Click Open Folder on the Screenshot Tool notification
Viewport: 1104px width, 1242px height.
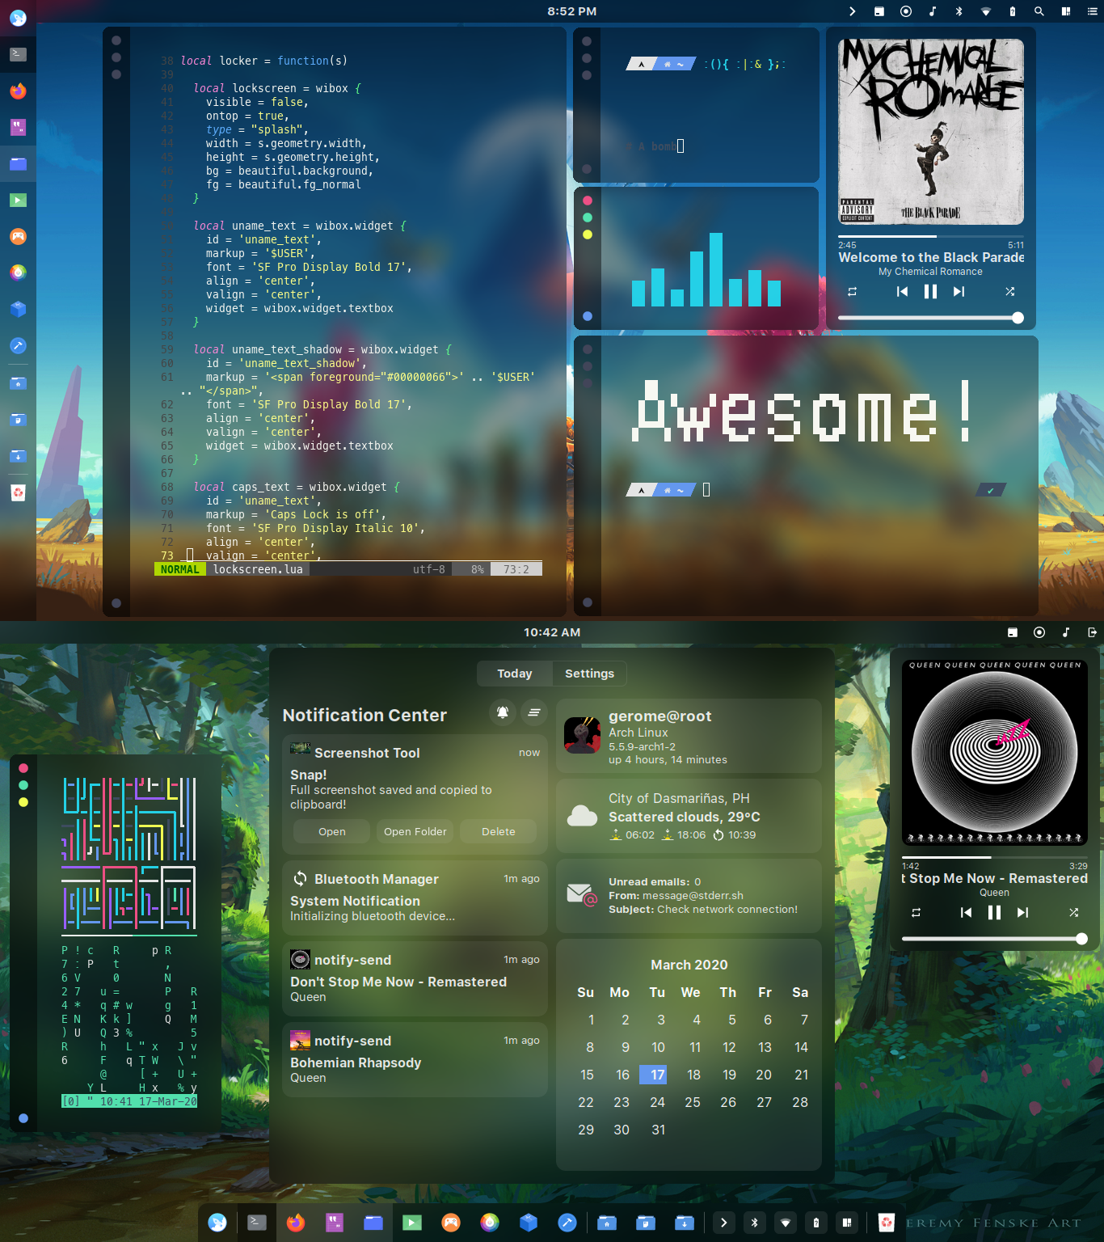[x=415, y=831]
